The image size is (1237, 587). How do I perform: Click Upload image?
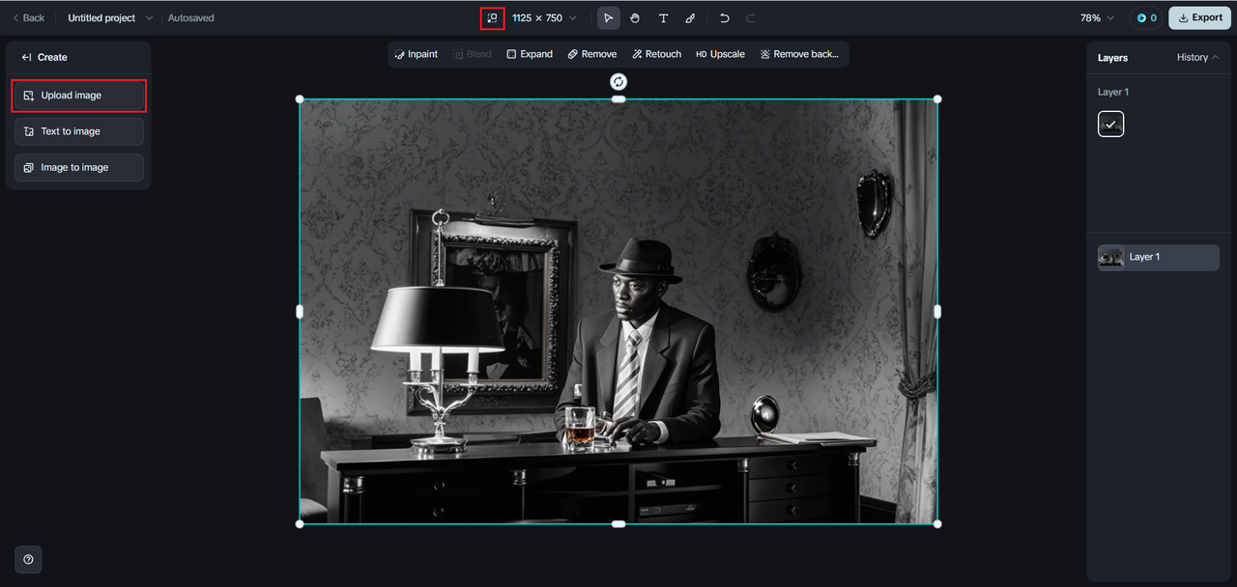(x=79, y=96)
